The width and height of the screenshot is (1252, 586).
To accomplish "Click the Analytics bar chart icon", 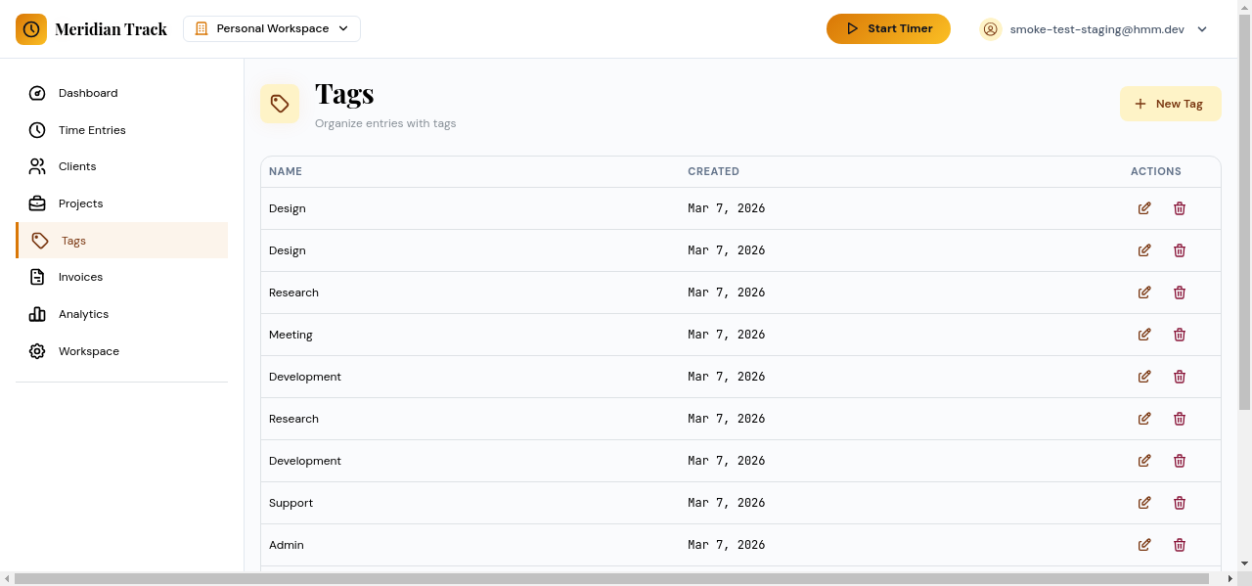I will 37,314.
